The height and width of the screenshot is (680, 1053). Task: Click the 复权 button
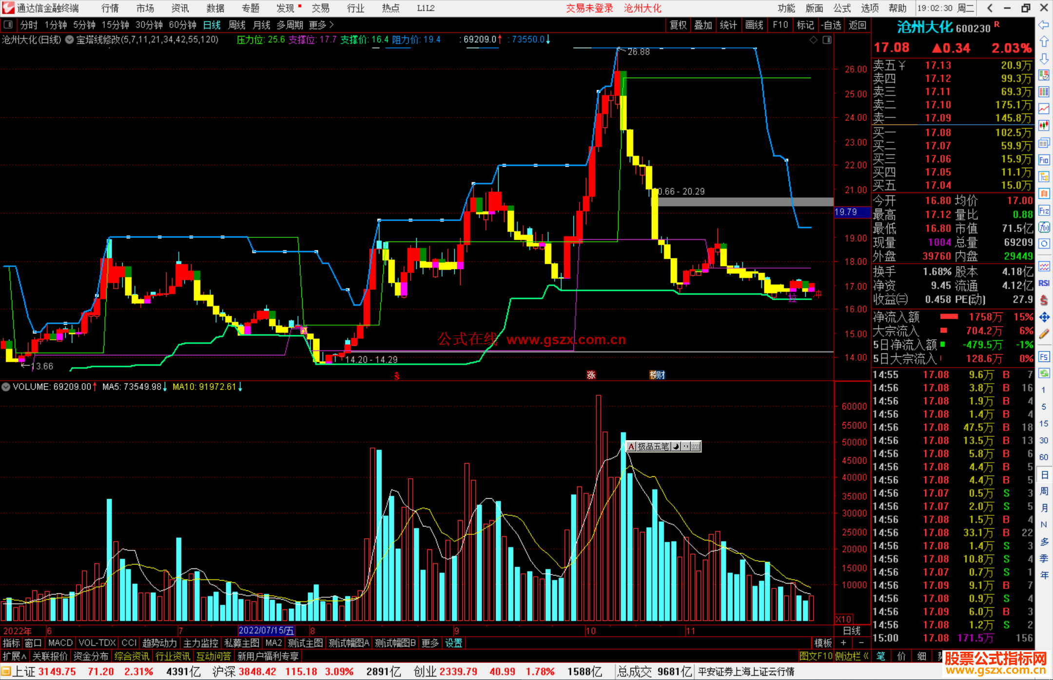point(678,25)
